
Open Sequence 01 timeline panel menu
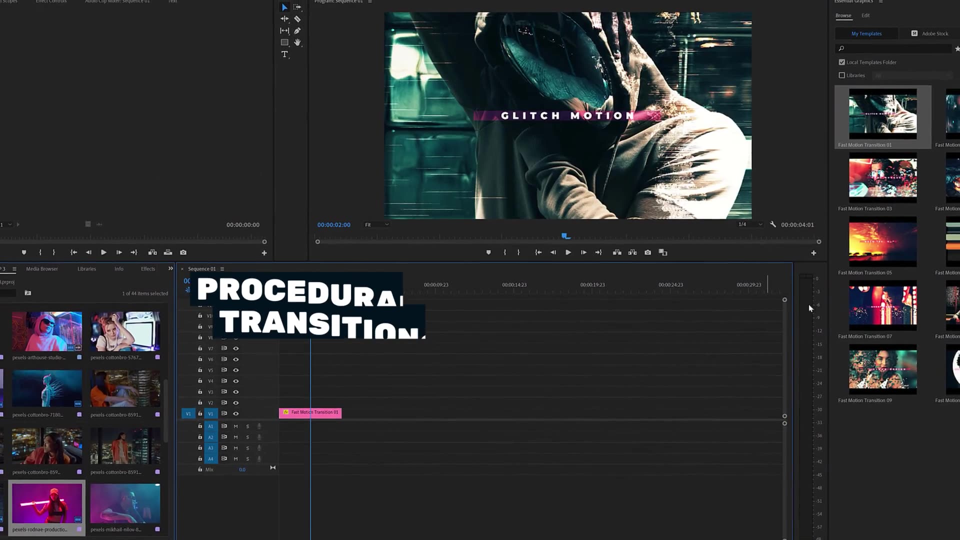pyautogui.click(x=222, y=269)
